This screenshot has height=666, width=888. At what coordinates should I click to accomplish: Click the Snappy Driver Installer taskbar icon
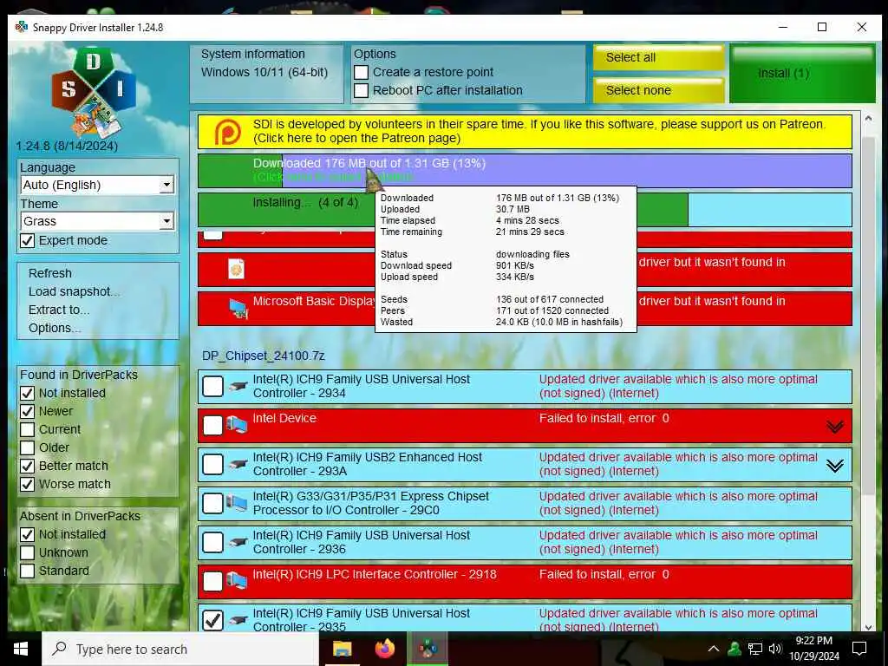pos(428,649)
